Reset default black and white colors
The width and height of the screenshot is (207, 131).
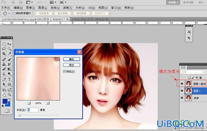click(x=3, y=106)
